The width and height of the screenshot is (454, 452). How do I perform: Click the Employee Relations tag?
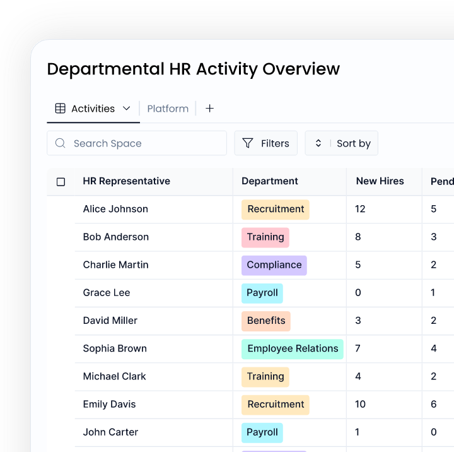coord(293,349)
